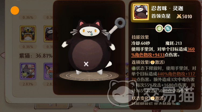This screenshot has height=112, width=202.
Task: Click the 状态变化 activation badge icon
Action: coord(153,98)
